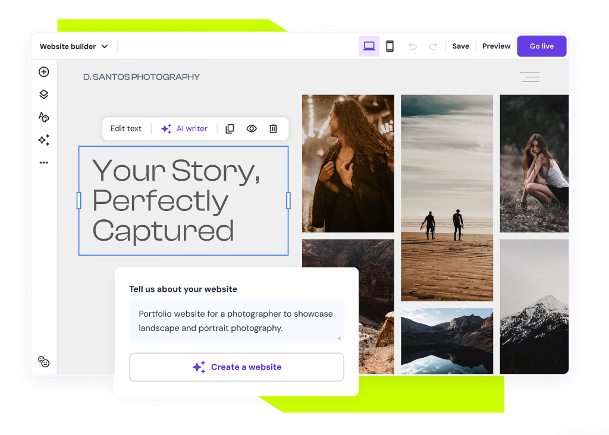Duplicate the heading using the copy icon
609x435 pixels.
[230, 128]
